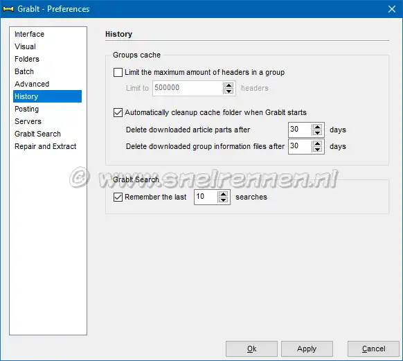The height and width of the screenshot is (361, 403).
Task: Click the Limit to headers field
Action: [188, 88]
